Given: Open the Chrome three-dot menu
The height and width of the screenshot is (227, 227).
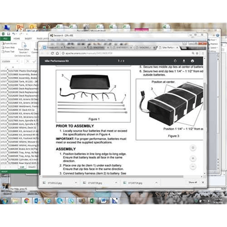Looking at the screenshot, I should 203,53.
